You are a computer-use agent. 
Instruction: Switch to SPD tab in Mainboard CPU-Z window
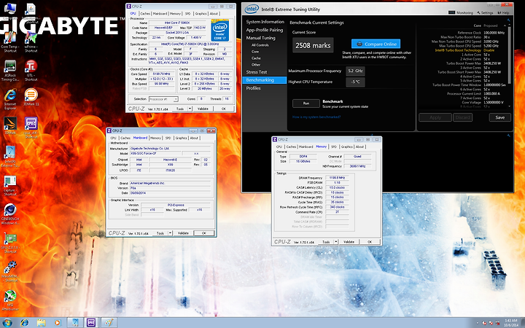pyautogui.click(x=168, y=138)
